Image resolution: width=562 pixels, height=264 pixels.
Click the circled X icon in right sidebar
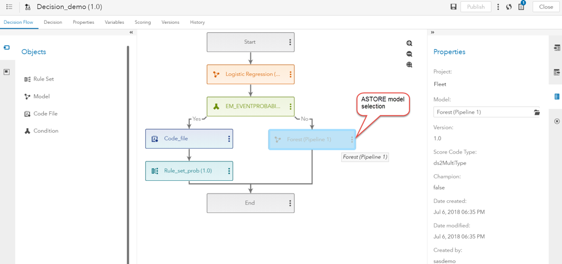pyautogui.click(x=556, y=121)
